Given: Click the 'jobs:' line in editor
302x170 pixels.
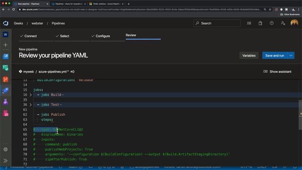Looking at the screenshot, I should [x=38, y=90].
